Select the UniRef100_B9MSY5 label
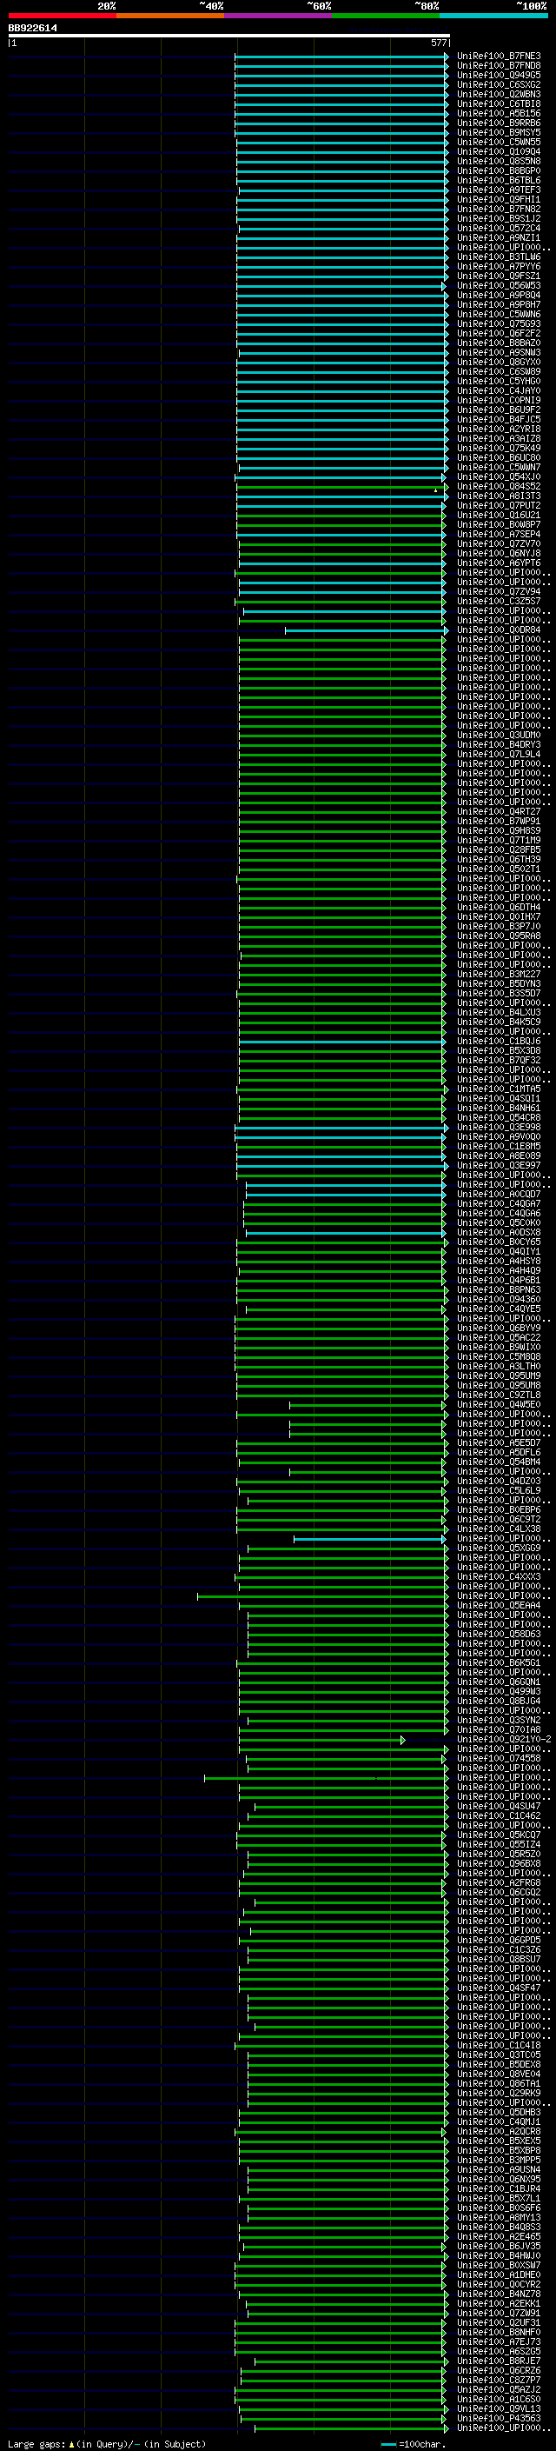 [499, 132]
